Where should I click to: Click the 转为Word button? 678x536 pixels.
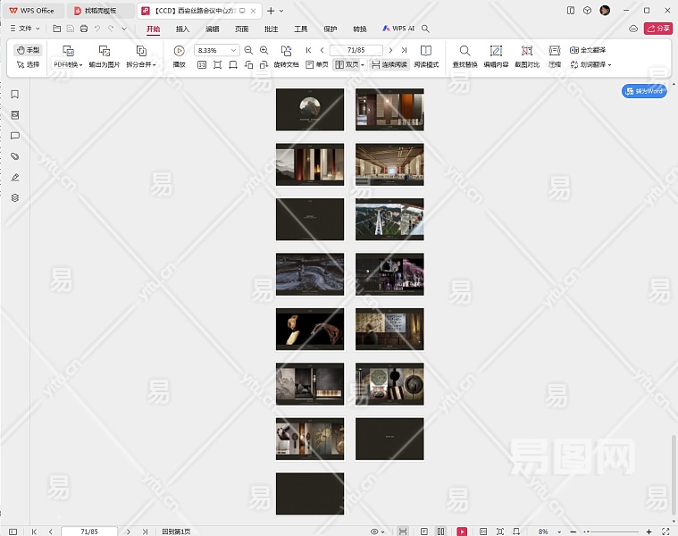[x=644, y=91]
